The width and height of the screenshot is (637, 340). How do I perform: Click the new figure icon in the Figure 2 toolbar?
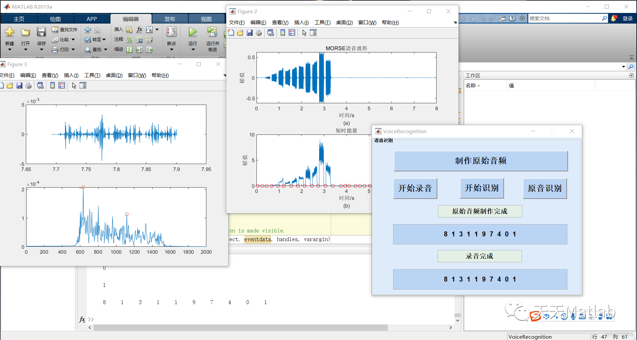click(231, 33)
